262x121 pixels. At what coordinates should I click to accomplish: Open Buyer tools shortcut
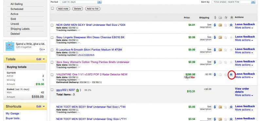(x=12, y=118)
